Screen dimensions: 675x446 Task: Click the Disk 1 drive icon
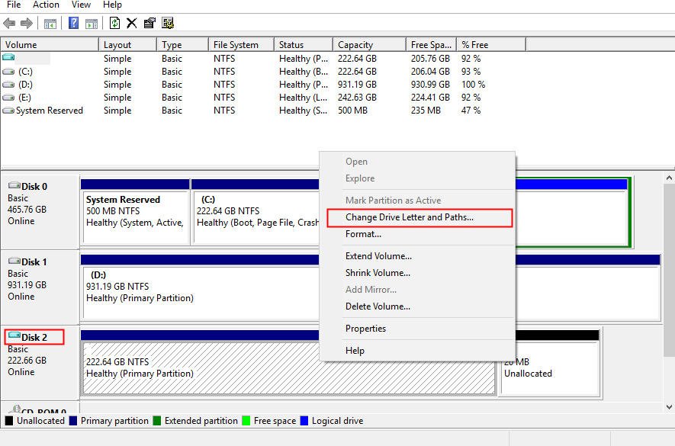pos(14,261)
